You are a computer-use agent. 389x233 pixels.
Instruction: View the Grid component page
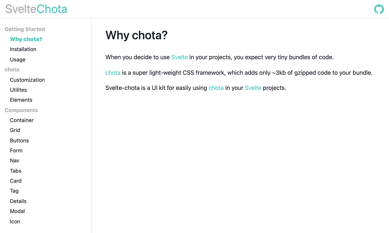[x=15, y=130]
